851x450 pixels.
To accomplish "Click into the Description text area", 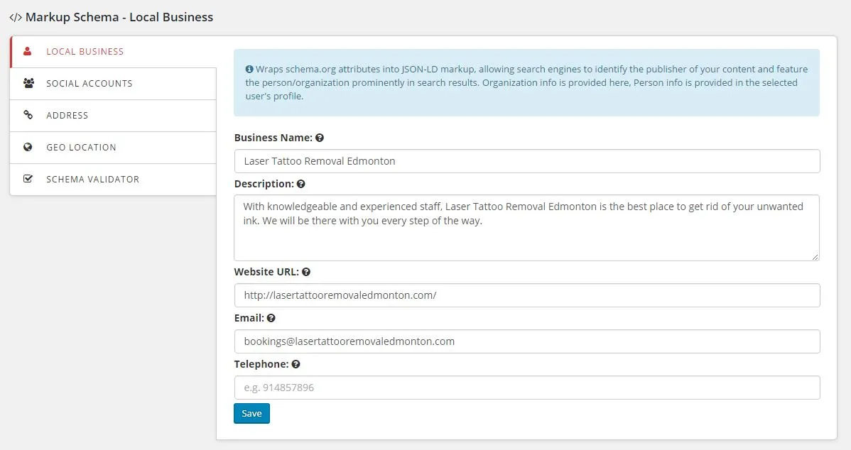I will tap(527, 228).
